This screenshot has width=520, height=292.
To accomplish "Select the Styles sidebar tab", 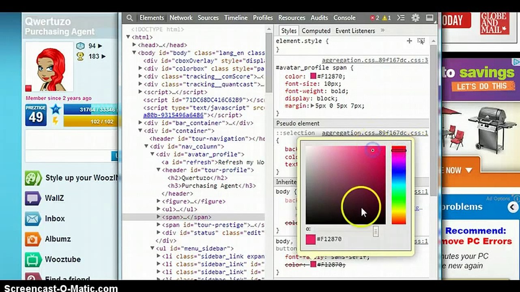I will (x=289, y=31).
